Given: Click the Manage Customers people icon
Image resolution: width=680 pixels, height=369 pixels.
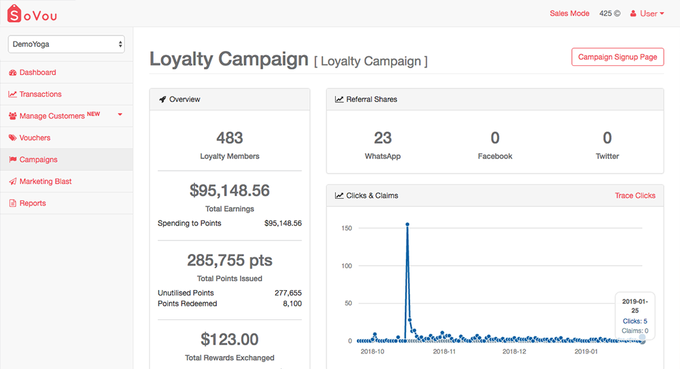Looking at the screenshot, I should (12, 116).
